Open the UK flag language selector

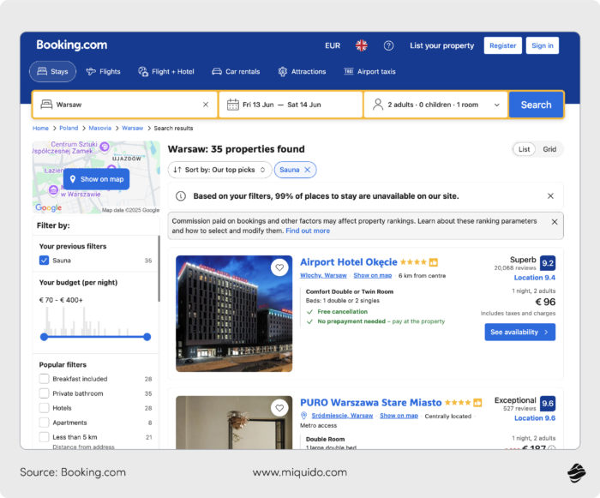coord(361,45)
